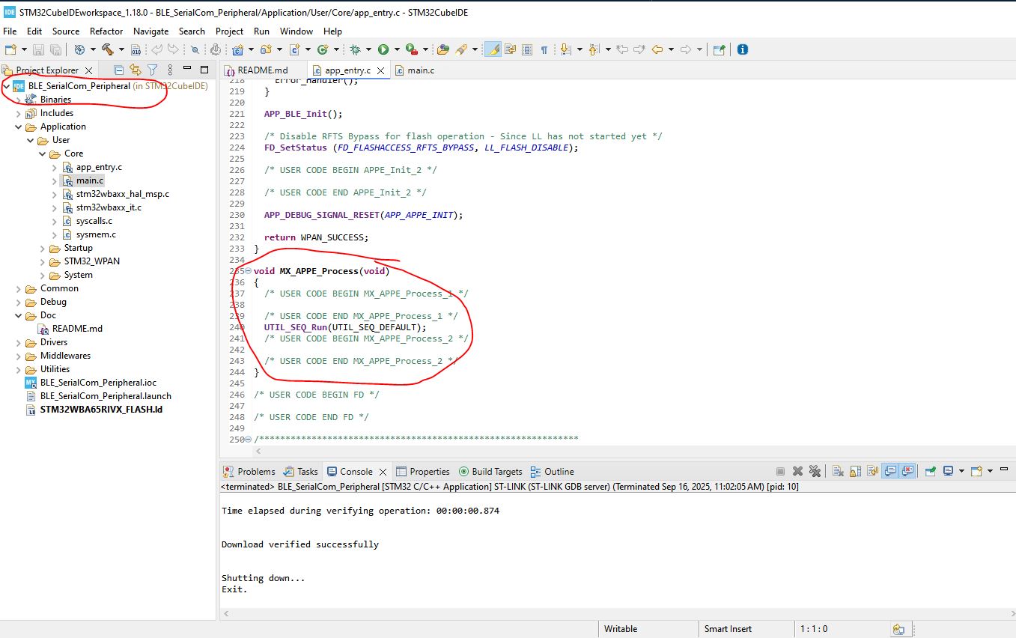1016x638 pixels.
Task: Open dropdown arrow beside Debug bug icon
Action: [368, 49]
